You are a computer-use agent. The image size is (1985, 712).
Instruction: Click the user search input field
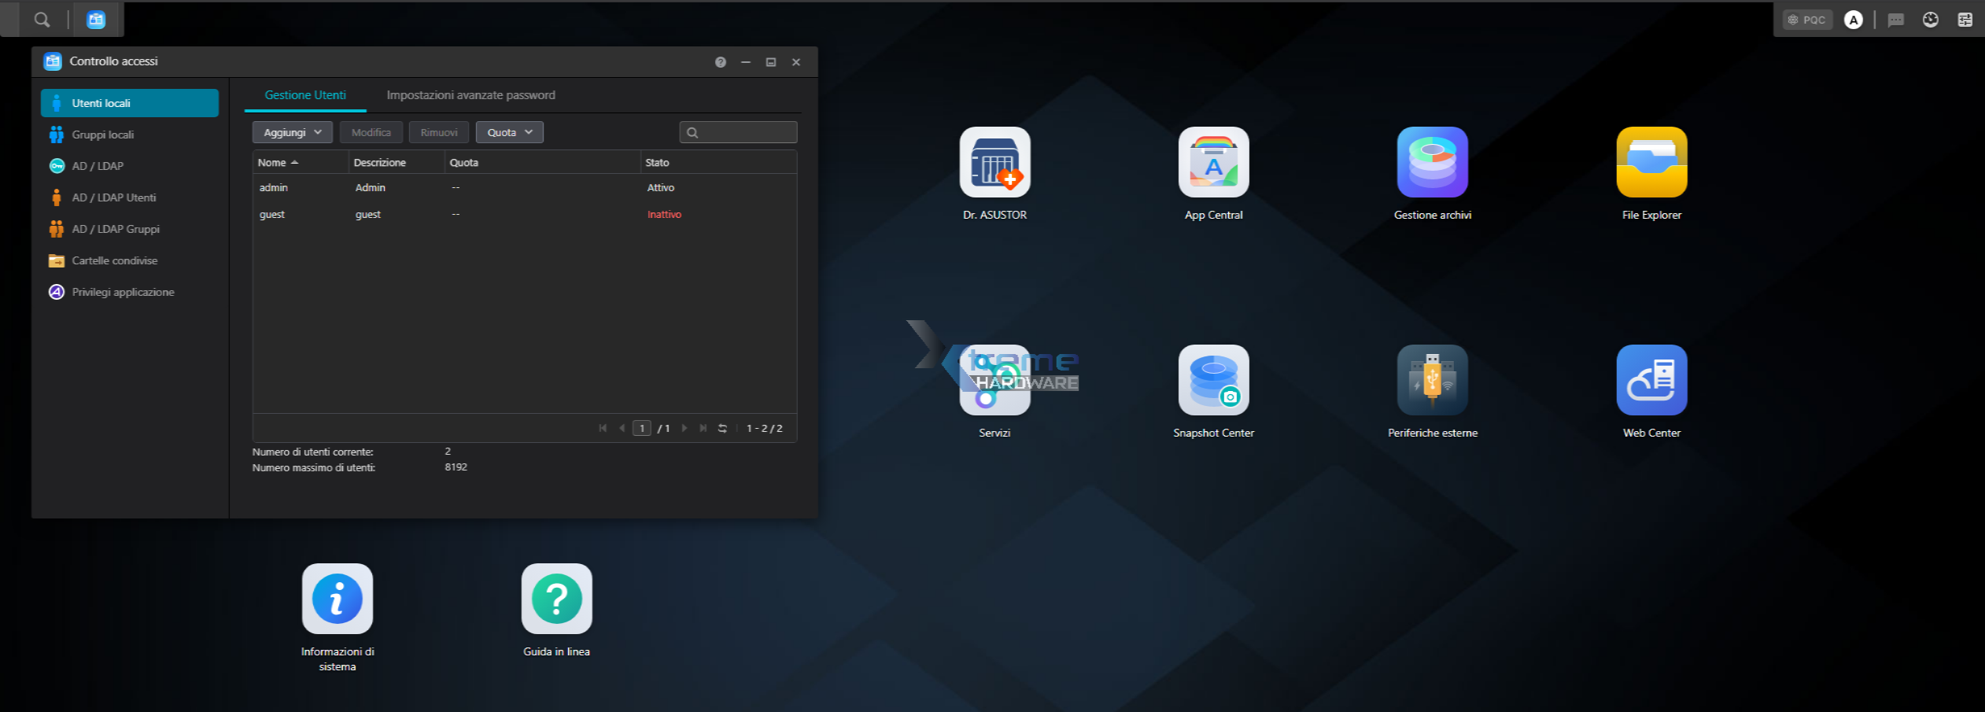[738, 132]
